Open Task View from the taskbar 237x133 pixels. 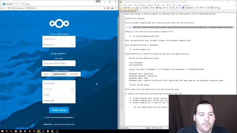coord(11,131)
